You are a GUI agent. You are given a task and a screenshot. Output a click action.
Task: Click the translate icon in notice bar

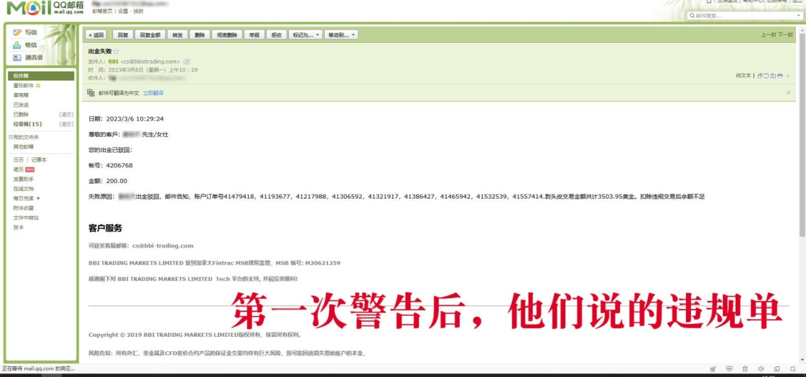[x=91, y=92]
